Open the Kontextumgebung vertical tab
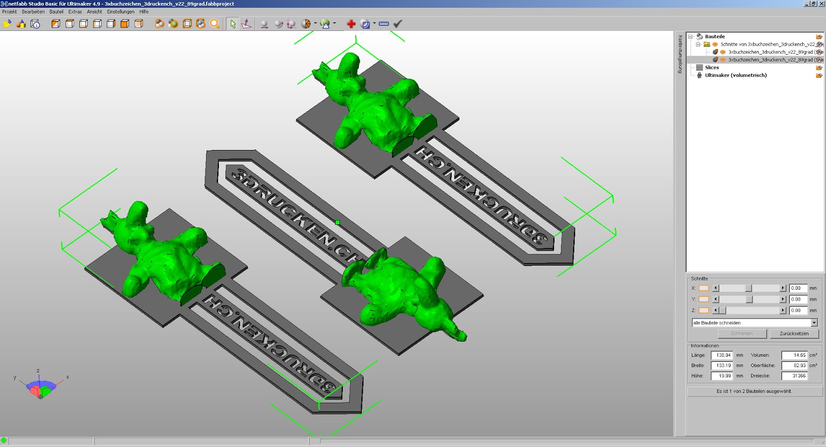This screenshot has width=826, height=447. point(680,54)
